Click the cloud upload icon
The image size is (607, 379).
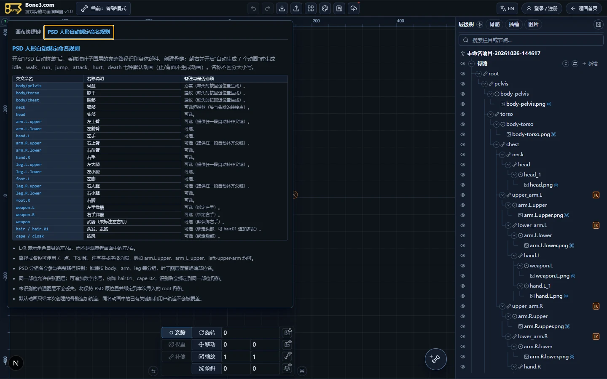click(x=354, y=8)
